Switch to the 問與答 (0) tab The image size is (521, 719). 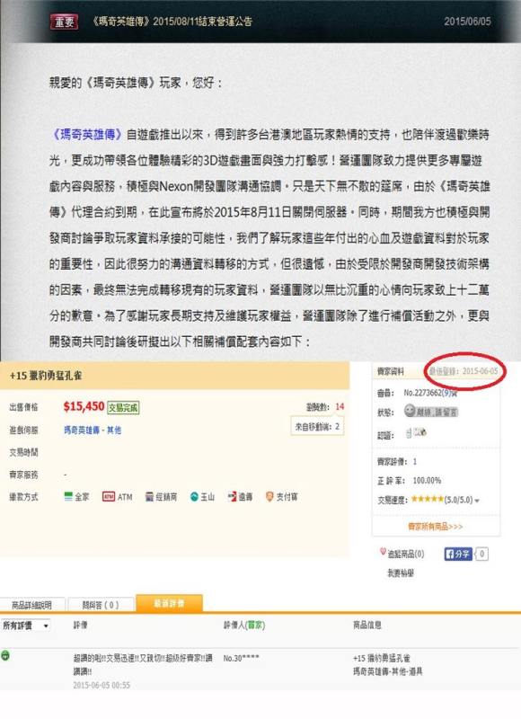coord(101,605)
